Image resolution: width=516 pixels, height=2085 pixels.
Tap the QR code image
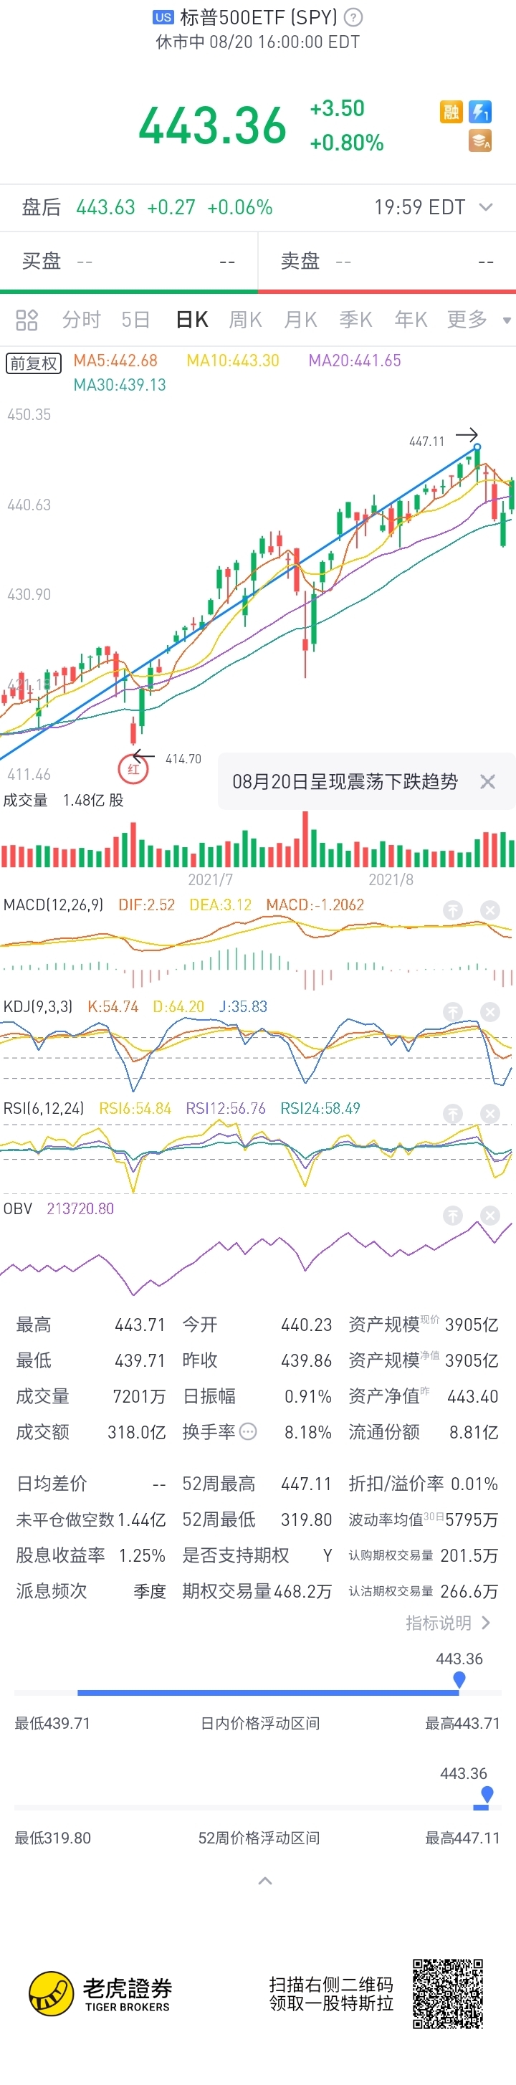(448, 1995)
